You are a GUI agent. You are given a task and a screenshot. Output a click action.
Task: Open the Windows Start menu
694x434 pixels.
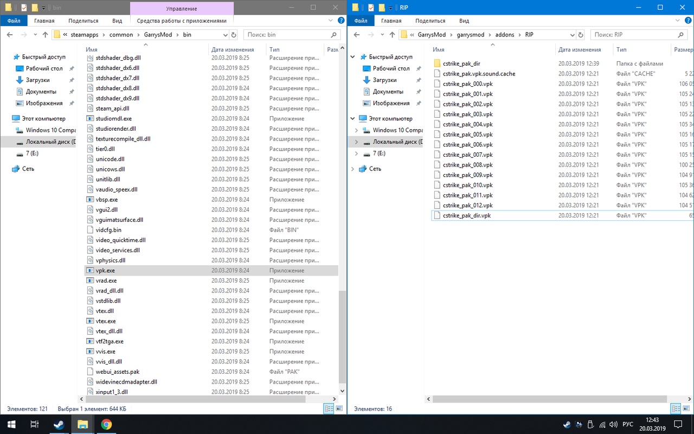pyautogui.click(x=11, y=424)
